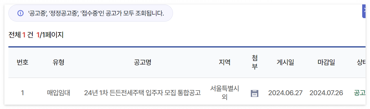Screen dimensions: 370x109
Task: Select the 서울특별시 외 region cell
Action: pyautogui.click(x=225, y=93)
